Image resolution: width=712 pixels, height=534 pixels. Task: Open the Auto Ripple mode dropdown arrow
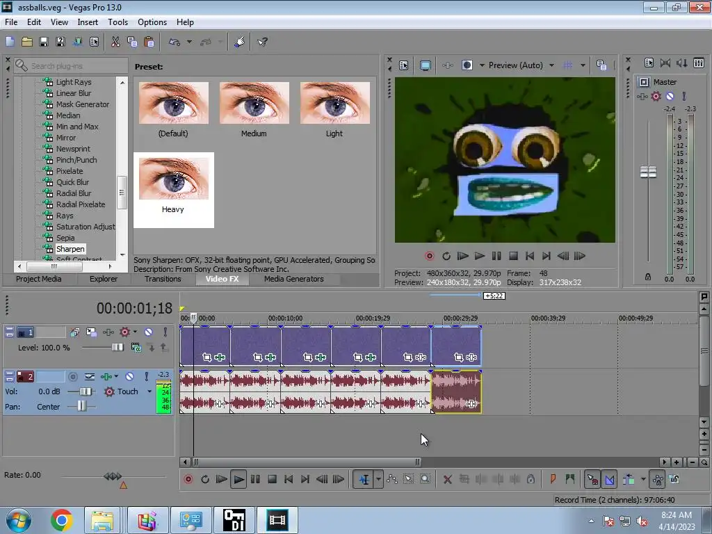(x=643, y=479)
